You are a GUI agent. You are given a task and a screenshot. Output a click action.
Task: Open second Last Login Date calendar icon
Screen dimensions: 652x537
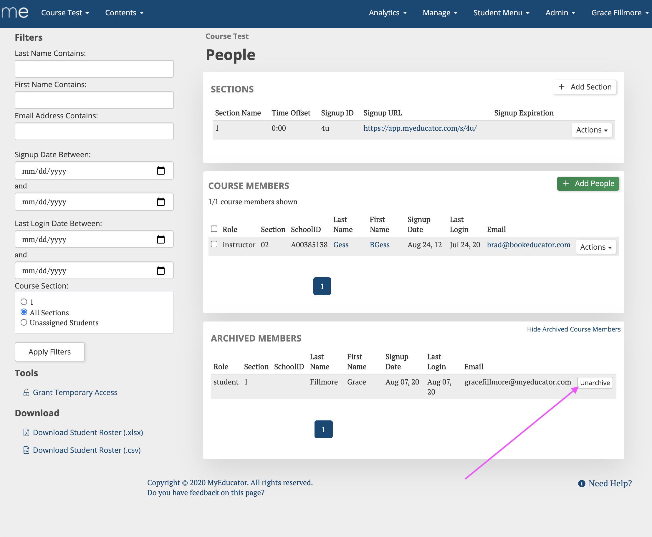(x=160, y=271)
